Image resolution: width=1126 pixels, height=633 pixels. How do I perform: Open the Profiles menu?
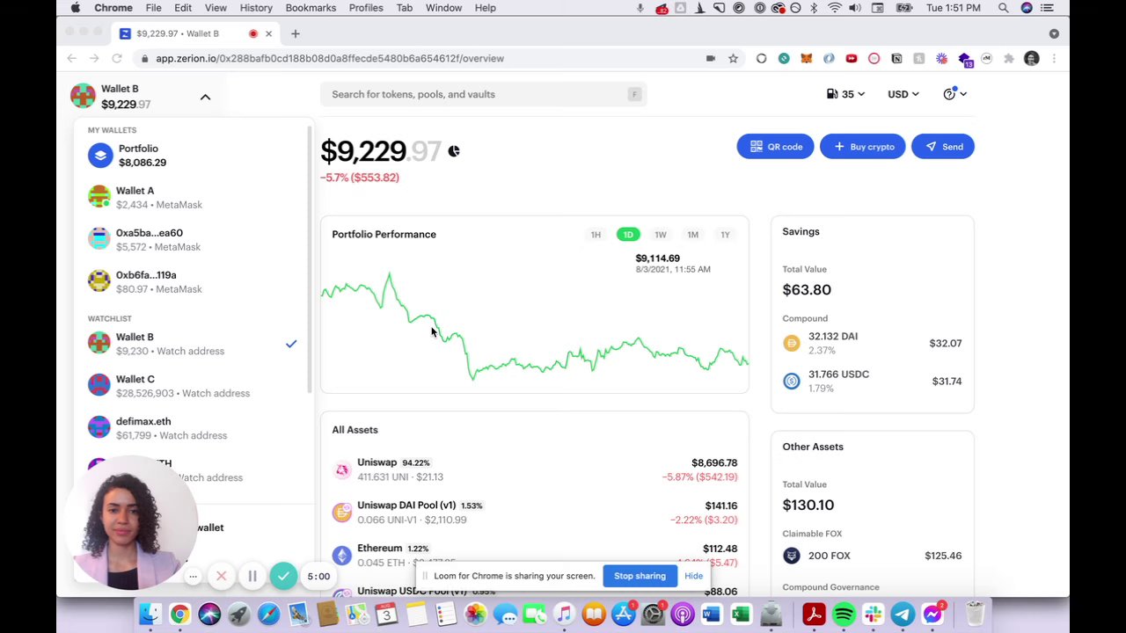click(366, 8)
